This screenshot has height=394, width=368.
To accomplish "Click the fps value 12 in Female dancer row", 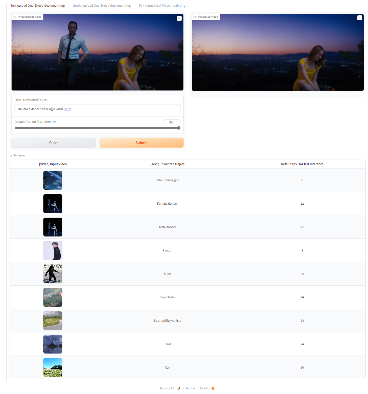I will click(x=302, y=204).
